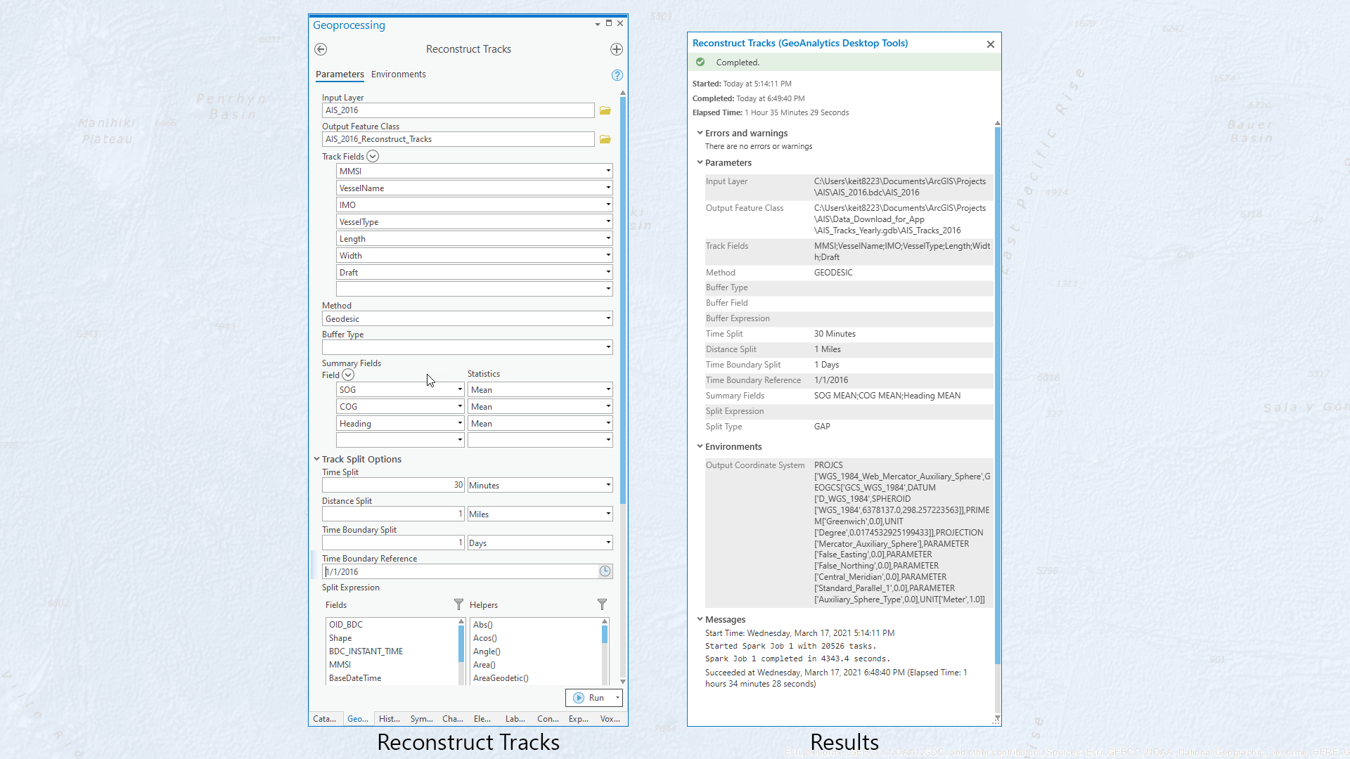Open the Contents pane tab
Image resolution: width=1350 pixels, height=759 pixels.
coord(548,719)
